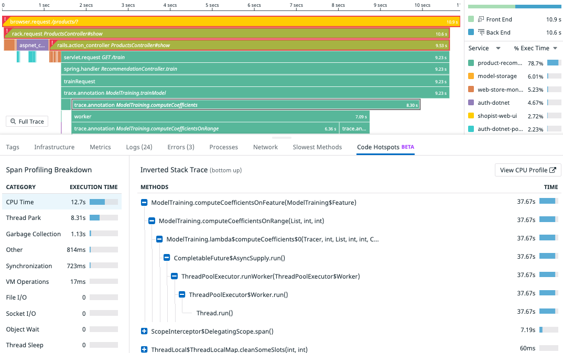Click the product-recom... service color swatch
The width and height of the screenshot is (563, 353).
471,63
